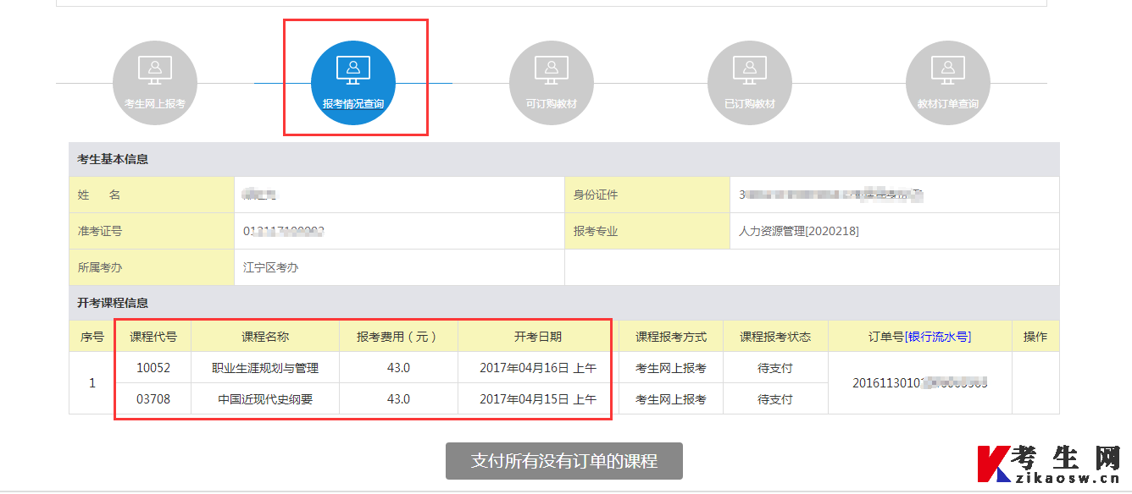
Task: Select the 考生网上报考 step icon
Action: [155, 82]
